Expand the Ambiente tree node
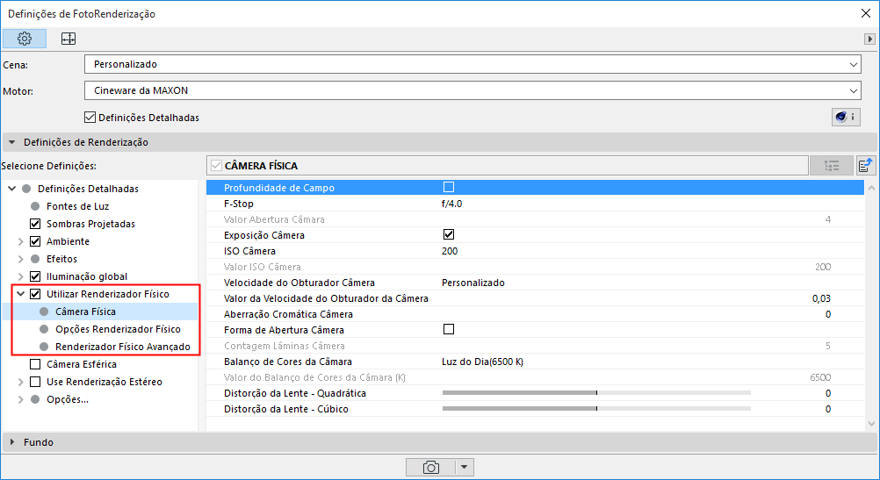This screenshot has height=480, width=880. (x=21, y=241)
